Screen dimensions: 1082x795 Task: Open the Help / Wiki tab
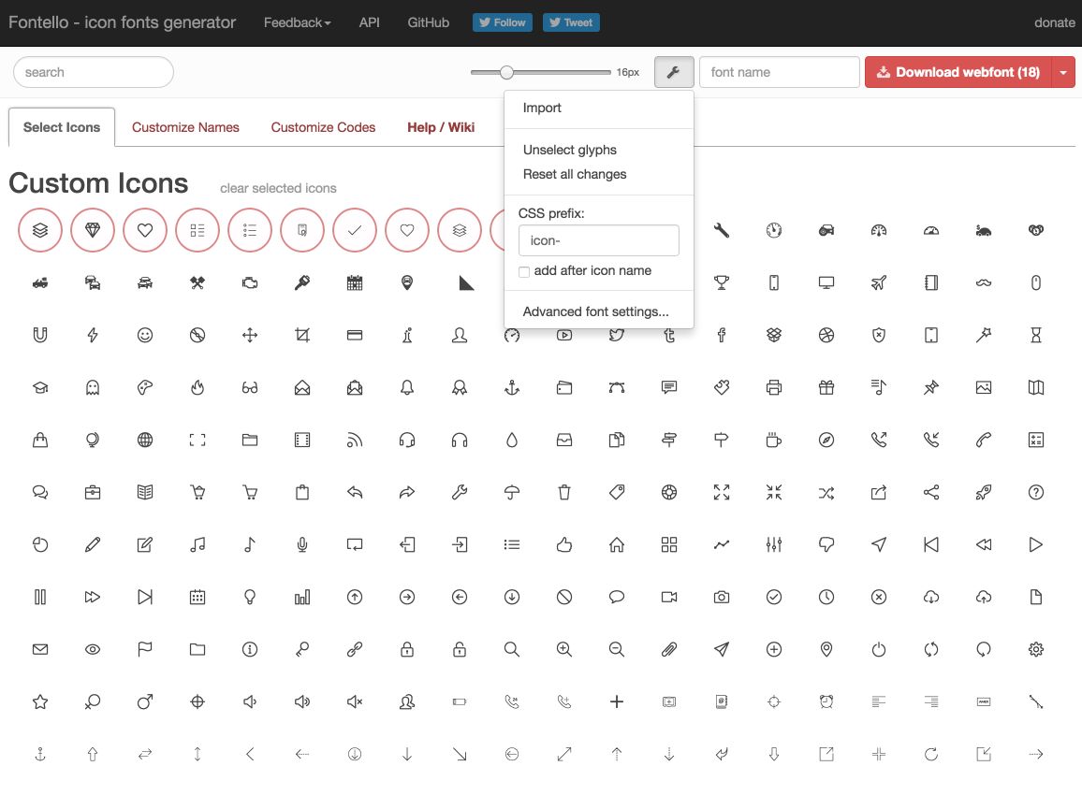tap(441, 127)
